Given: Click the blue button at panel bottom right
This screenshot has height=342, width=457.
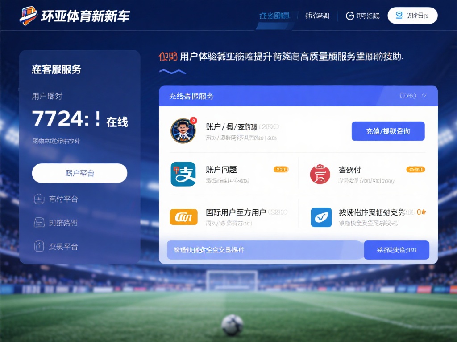Looking at the screenshot, I should pos(396,250).
